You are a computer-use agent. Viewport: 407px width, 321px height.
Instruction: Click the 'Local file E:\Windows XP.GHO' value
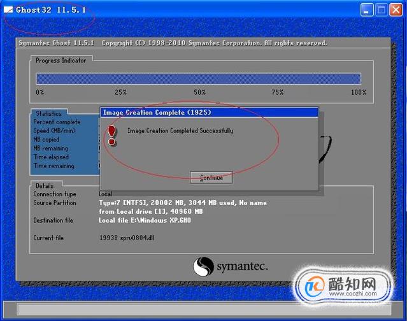point(145,220)
